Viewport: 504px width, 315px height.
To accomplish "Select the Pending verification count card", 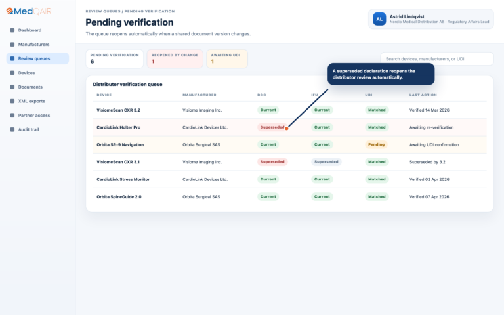I will coord(114,58).
